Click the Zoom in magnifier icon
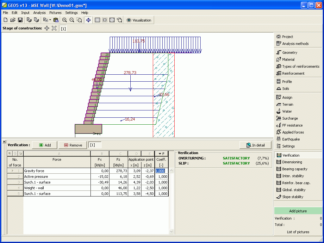This screenshot has height=243, width=324. 65,20
